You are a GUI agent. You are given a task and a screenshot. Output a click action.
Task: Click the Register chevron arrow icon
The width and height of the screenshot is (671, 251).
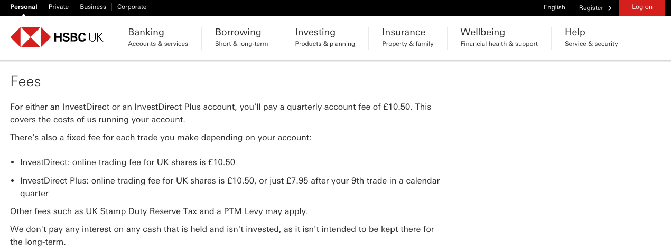(x=610, y=8)
